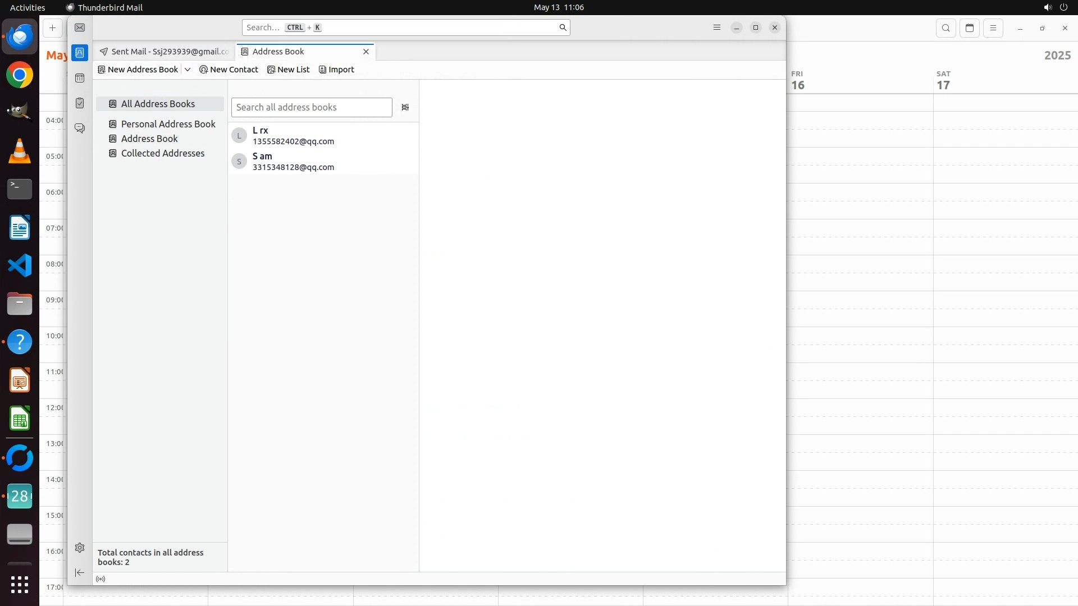Focus the Search all address books field
The image size is (1078, 606).
(312, 107)
